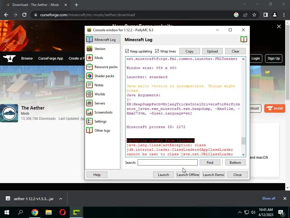Toggle Chrome's side panel icon
This screenshot has width=290, height=218.
click(x=266, y=15)
